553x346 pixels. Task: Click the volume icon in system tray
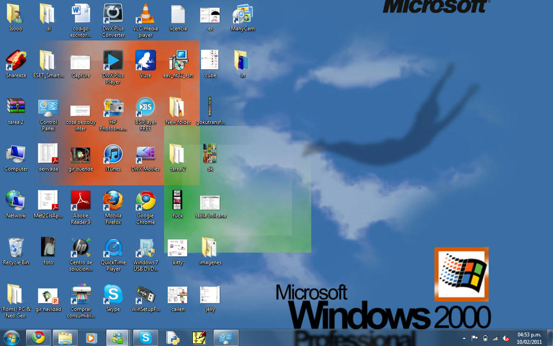[x=506, y=338]
